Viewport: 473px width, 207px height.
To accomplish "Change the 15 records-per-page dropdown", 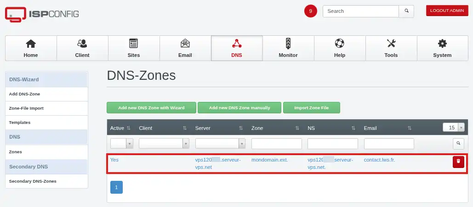I will pos(454,128).
